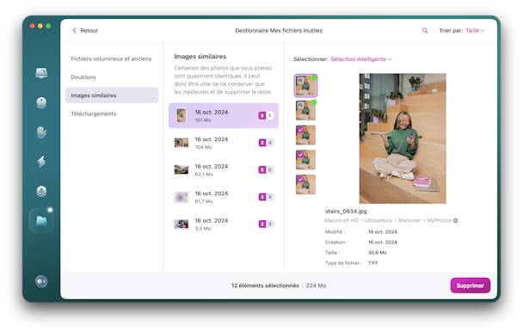Click the 224 Mo total size
The height and width of the screenshot is (332, 523).
click(x=316, y=286)
